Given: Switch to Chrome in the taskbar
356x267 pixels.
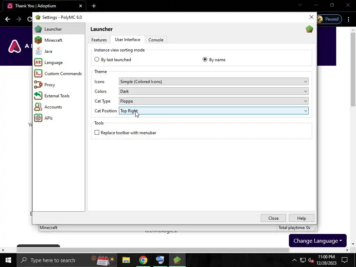Looking at the screenshot, I should click(x=143, y=260).
